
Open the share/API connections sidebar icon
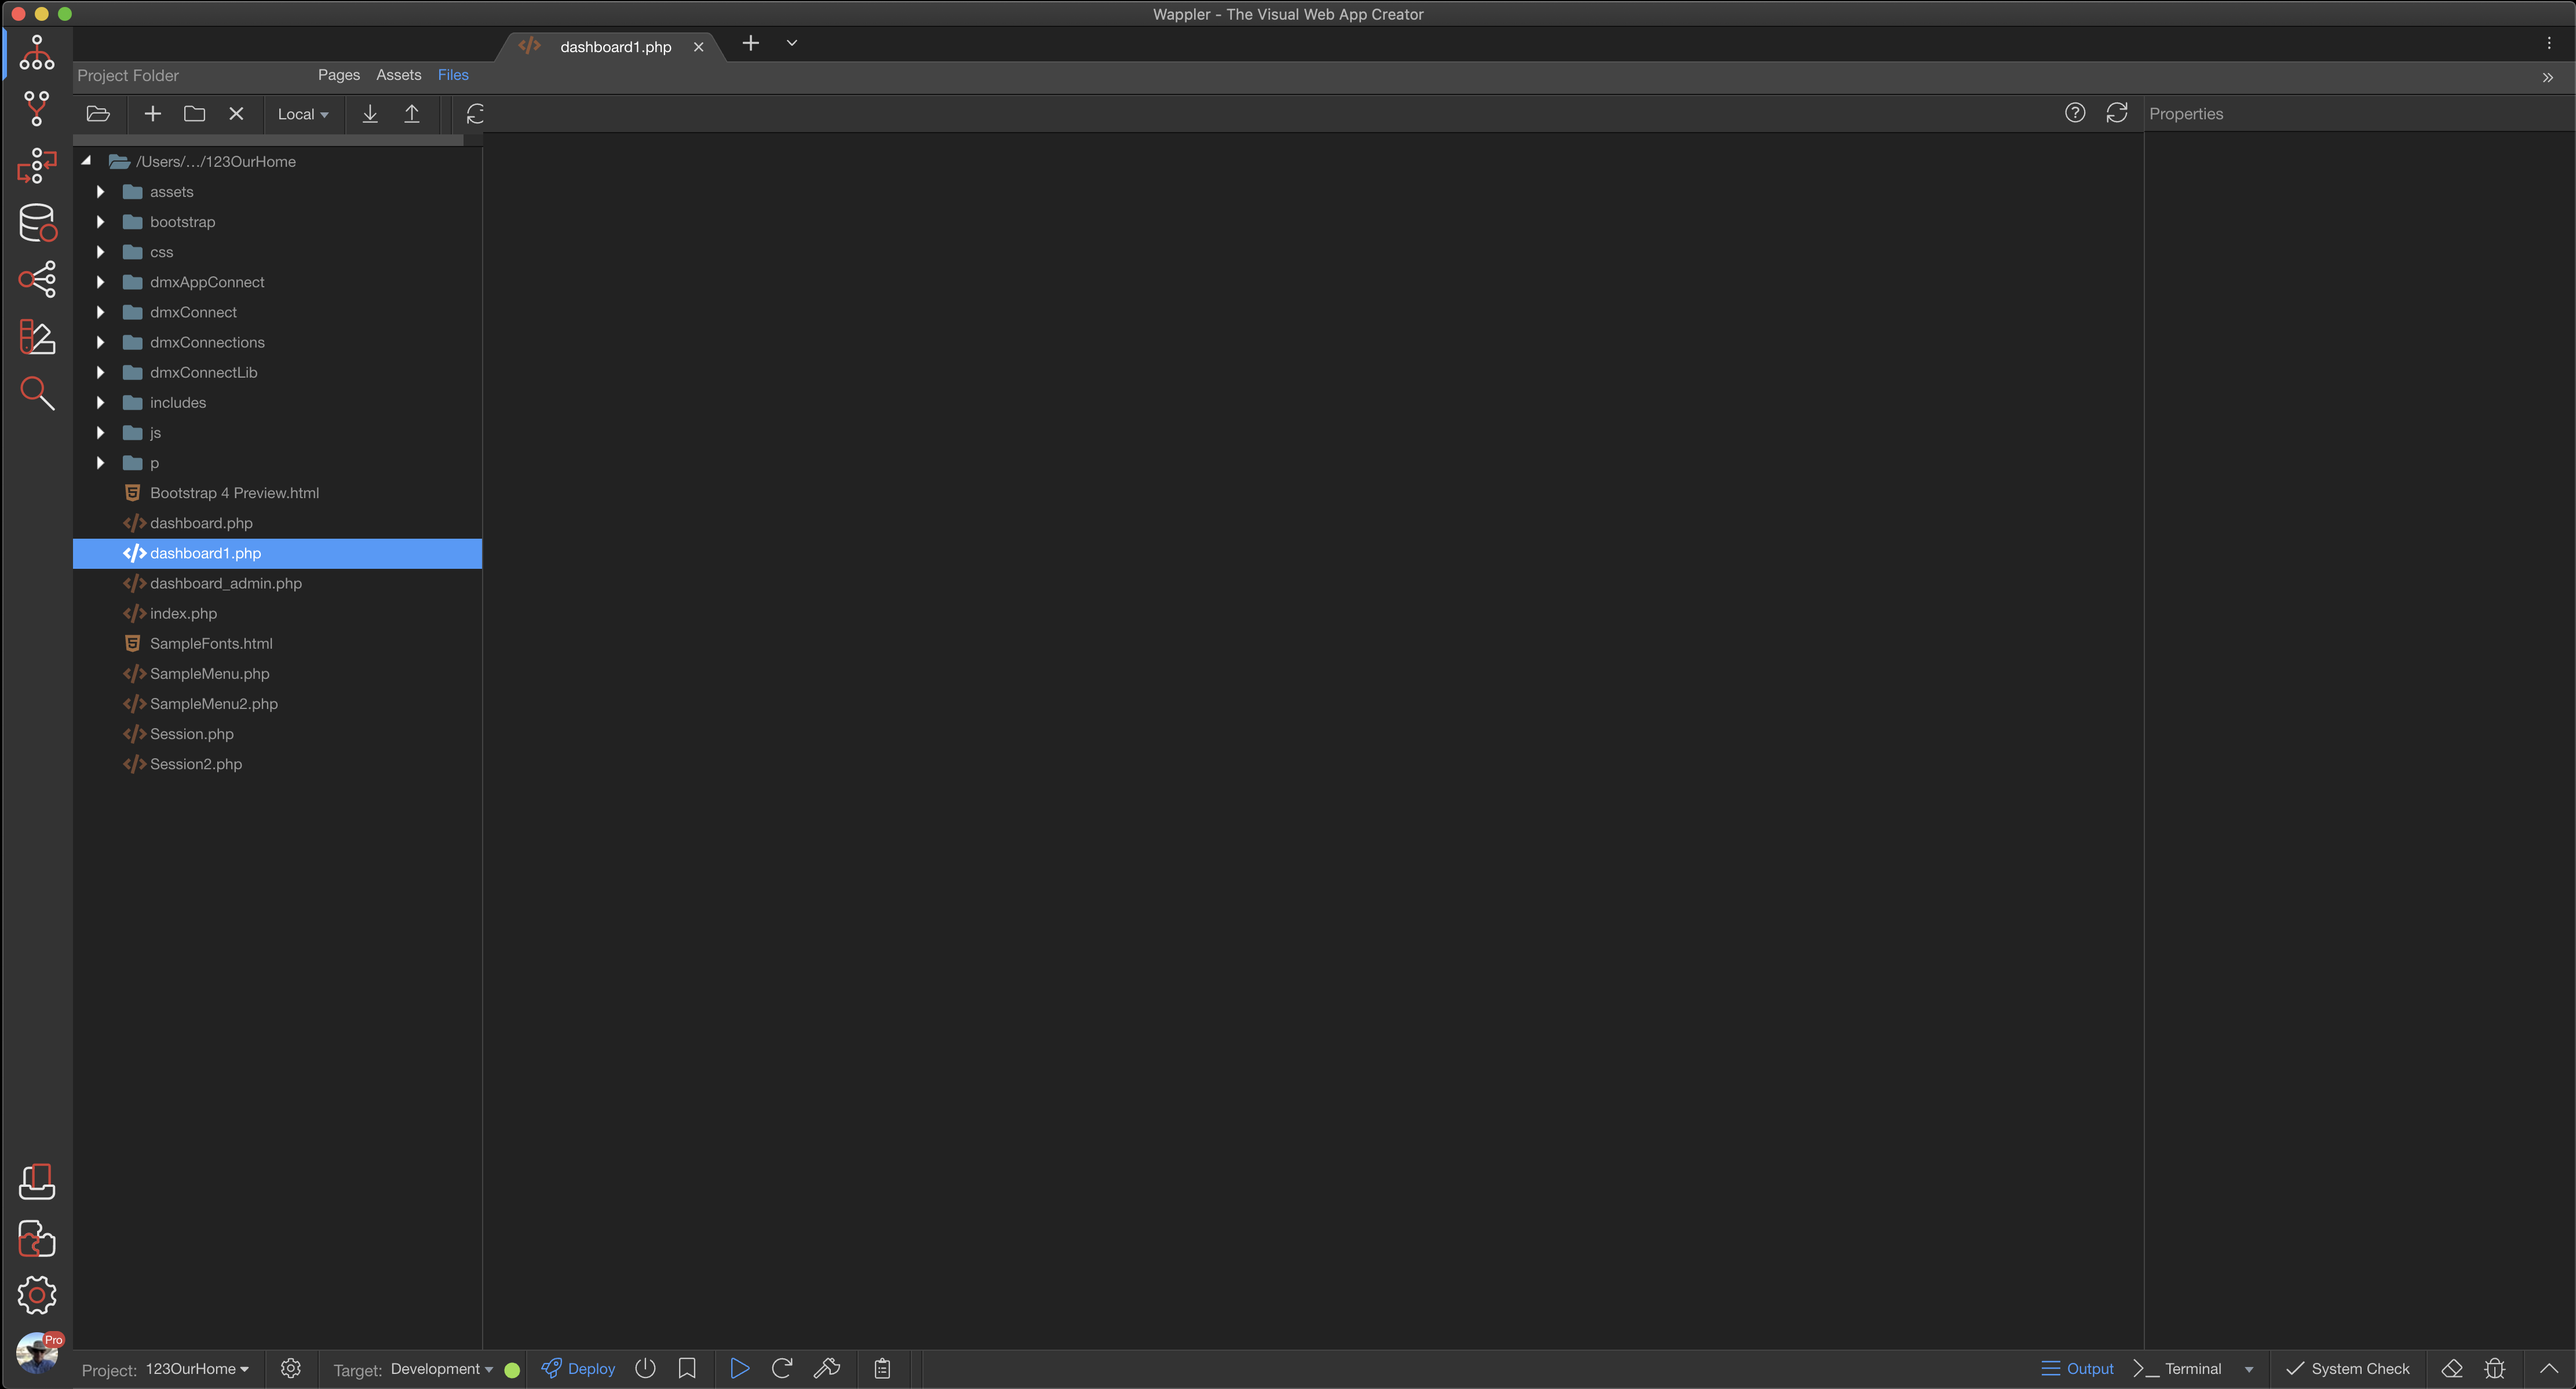37,279
